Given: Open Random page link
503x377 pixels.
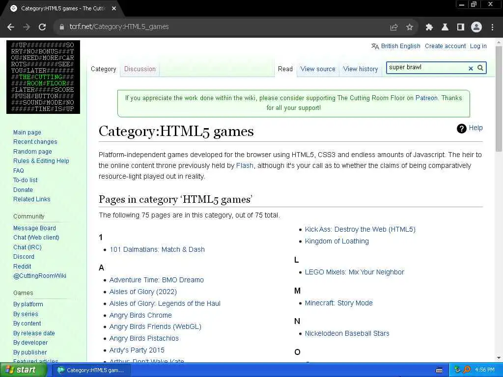Looking at the screenshot, I should coord(32,151).
